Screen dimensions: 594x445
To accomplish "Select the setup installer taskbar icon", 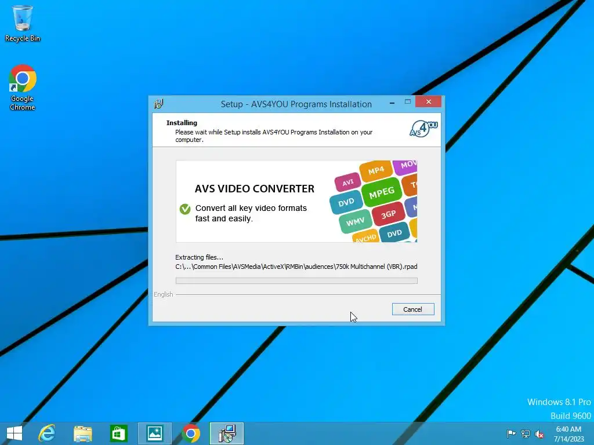I will (x=227, y=433).
